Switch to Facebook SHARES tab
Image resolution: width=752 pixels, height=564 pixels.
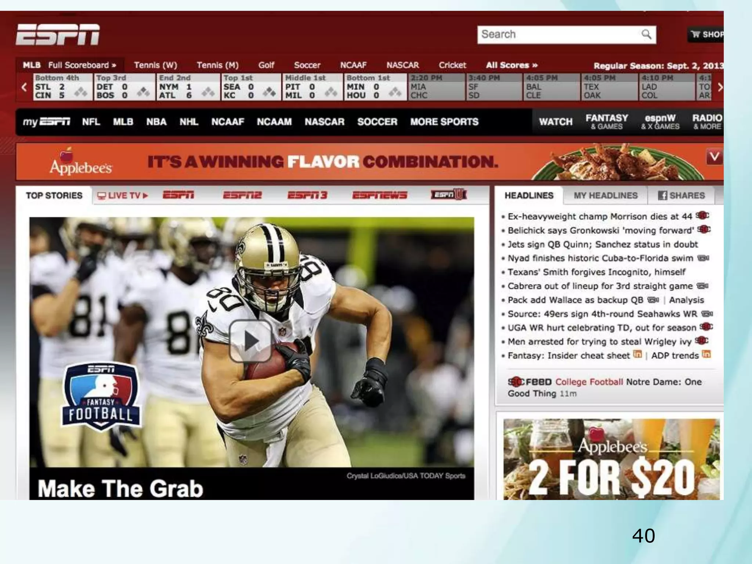[681, 195]
